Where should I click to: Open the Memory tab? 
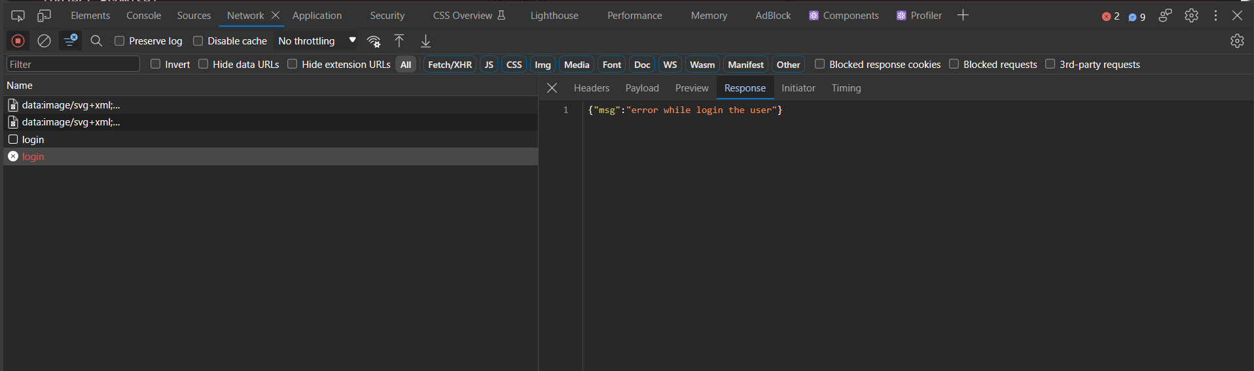point(709,16)
